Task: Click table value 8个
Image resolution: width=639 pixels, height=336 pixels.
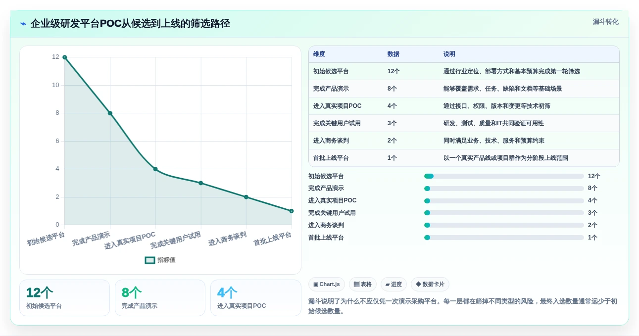Action: (392, 89)
